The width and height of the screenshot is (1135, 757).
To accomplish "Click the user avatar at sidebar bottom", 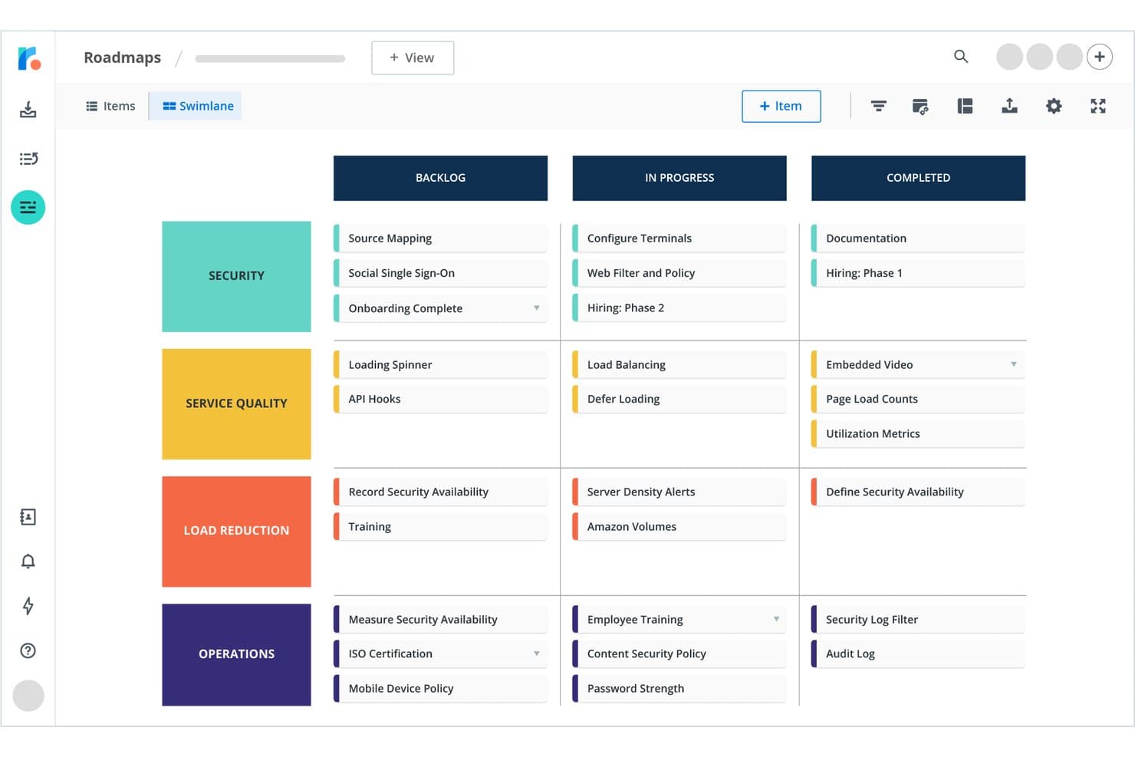I will (x=28, y=696).
